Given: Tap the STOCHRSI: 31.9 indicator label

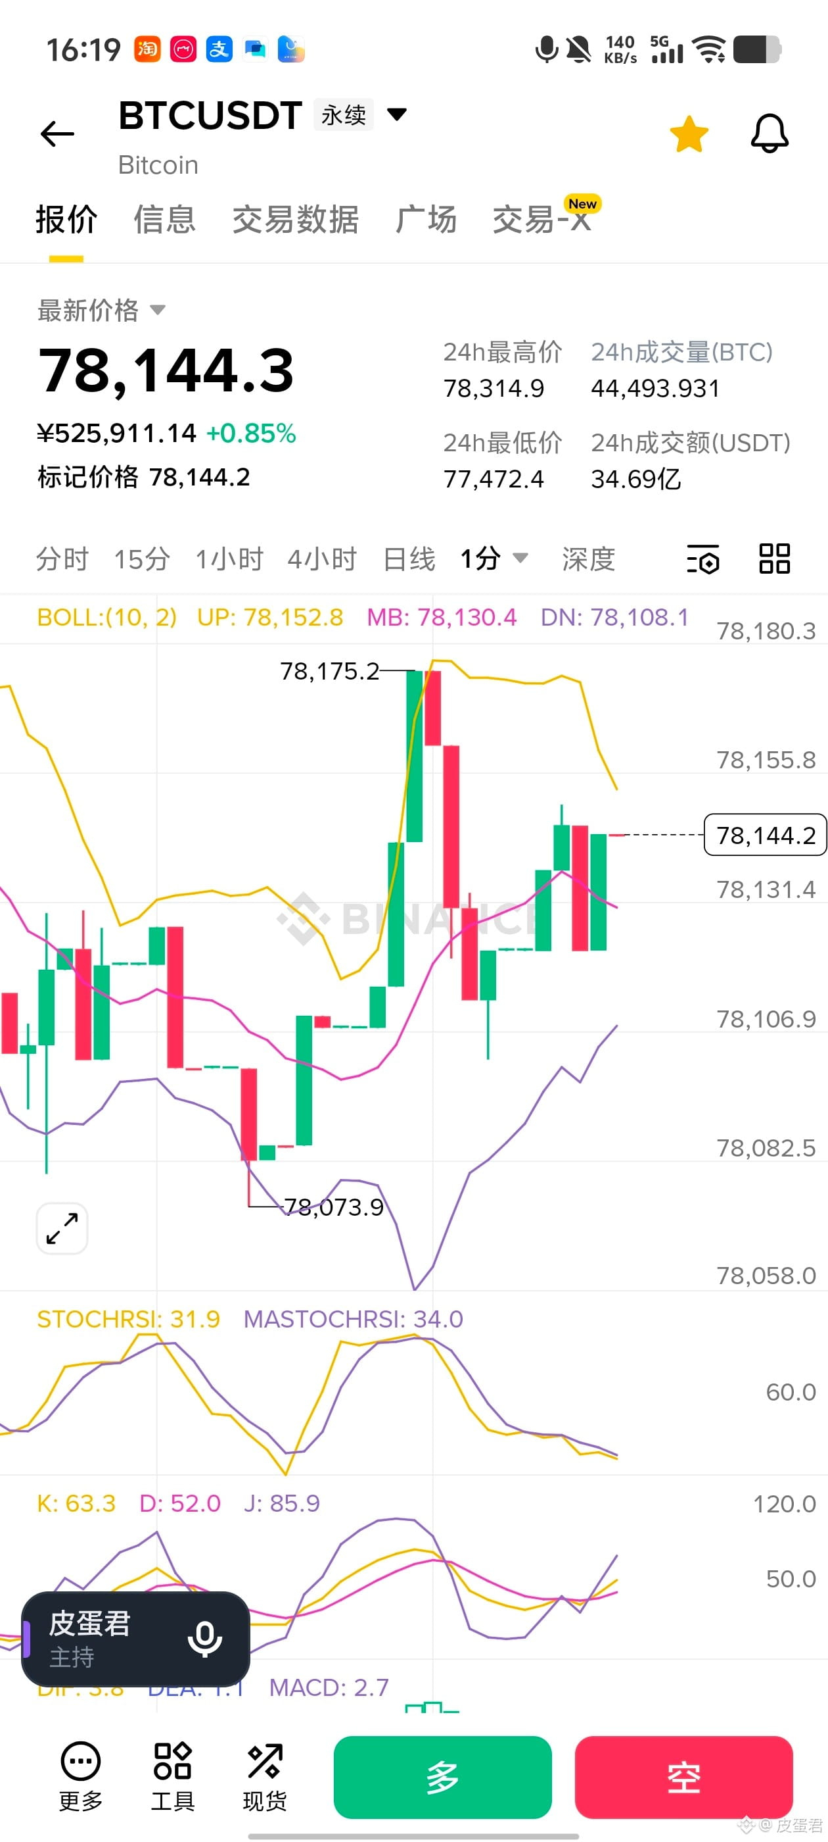Looking at the screenshot, I should pos(129,1318).
